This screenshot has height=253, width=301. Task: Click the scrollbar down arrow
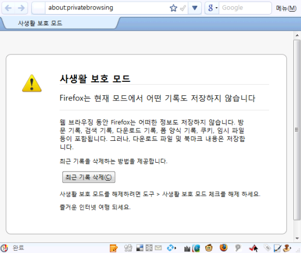[x=297, y=238]
